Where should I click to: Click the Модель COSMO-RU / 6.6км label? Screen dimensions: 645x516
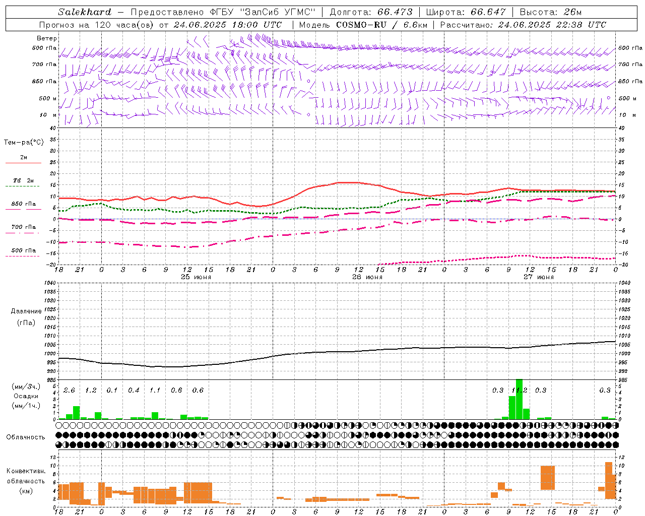tap(363, 24)
